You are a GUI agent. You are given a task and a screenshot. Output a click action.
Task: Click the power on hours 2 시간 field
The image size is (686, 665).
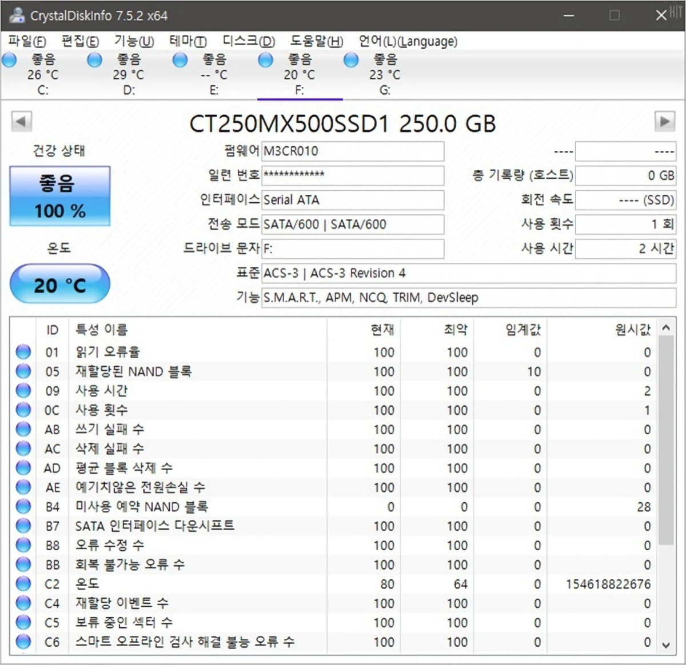[625, 249]
